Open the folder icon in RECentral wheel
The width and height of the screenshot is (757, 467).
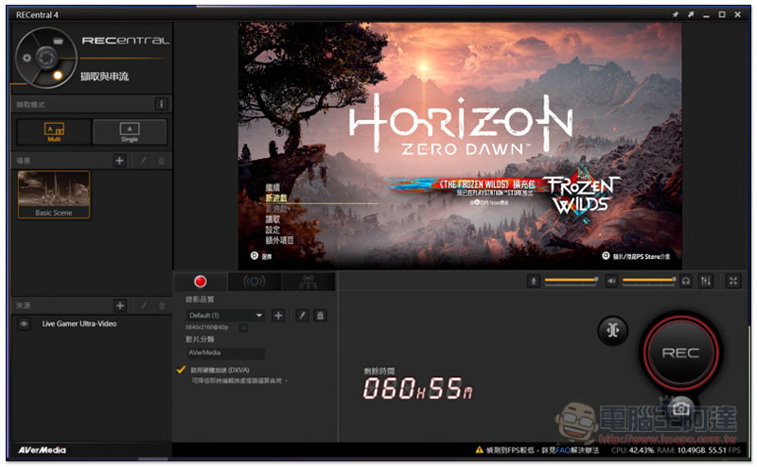pyautogui.click(x=58, y=41)
